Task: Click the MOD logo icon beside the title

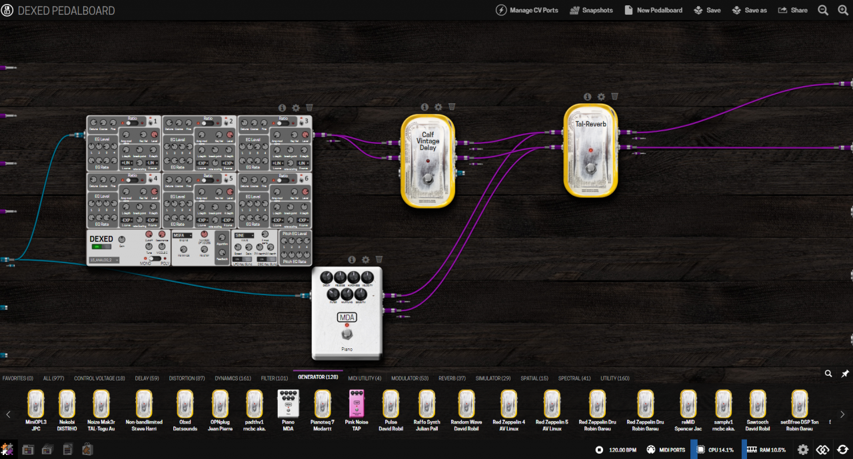Action: (x=8, y=11)
